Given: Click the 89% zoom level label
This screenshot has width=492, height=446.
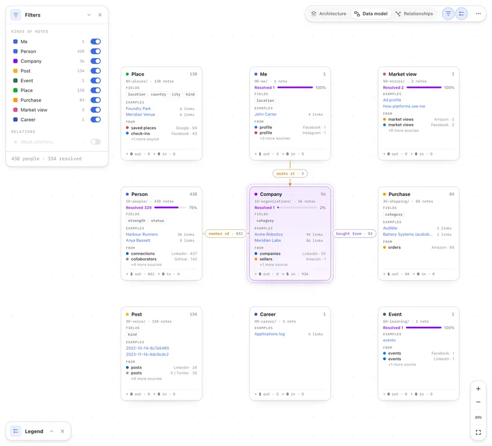Looking at the screenshot, I should click(x=478, y=417).
